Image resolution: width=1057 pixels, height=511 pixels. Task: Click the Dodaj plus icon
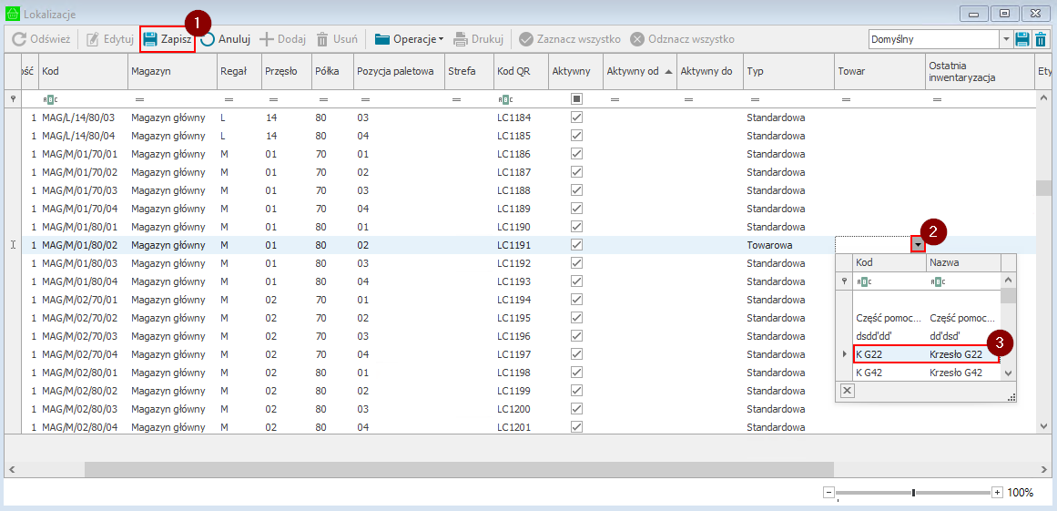267,39
